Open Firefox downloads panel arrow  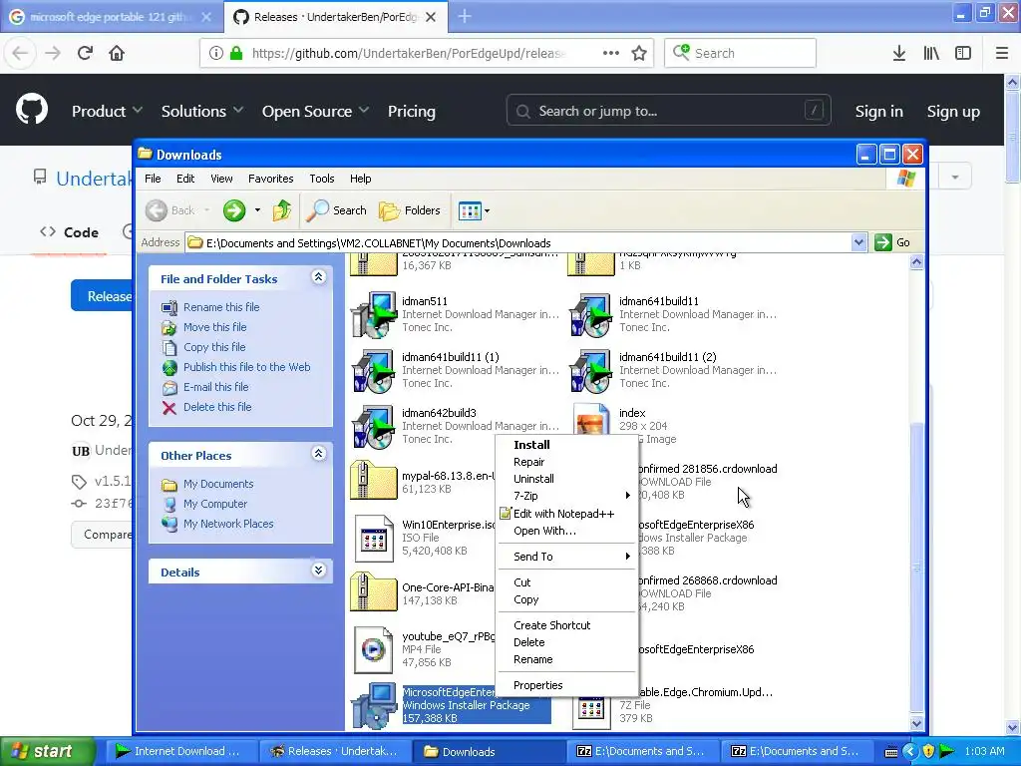coord(899,53)
